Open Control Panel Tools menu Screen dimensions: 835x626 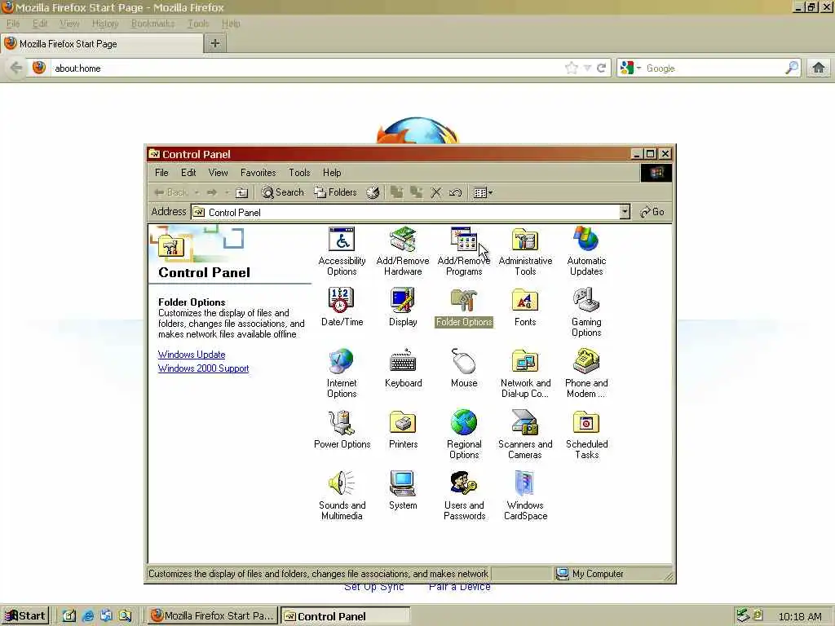point(299,173)
